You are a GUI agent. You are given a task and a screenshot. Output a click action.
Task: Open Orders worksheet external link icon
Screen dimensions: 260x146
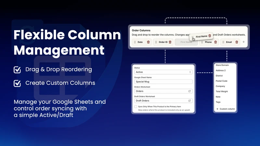click(x=189, y=91)
